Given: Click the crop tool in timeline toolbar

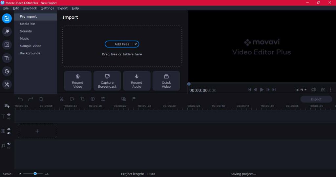Looking at the screenshot, I should 82,99.
